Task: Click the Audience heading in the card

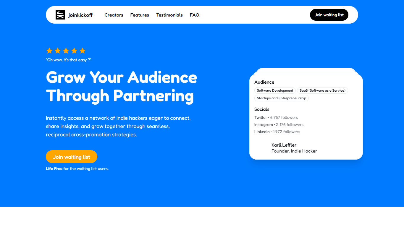Action: tap(264, 82)
